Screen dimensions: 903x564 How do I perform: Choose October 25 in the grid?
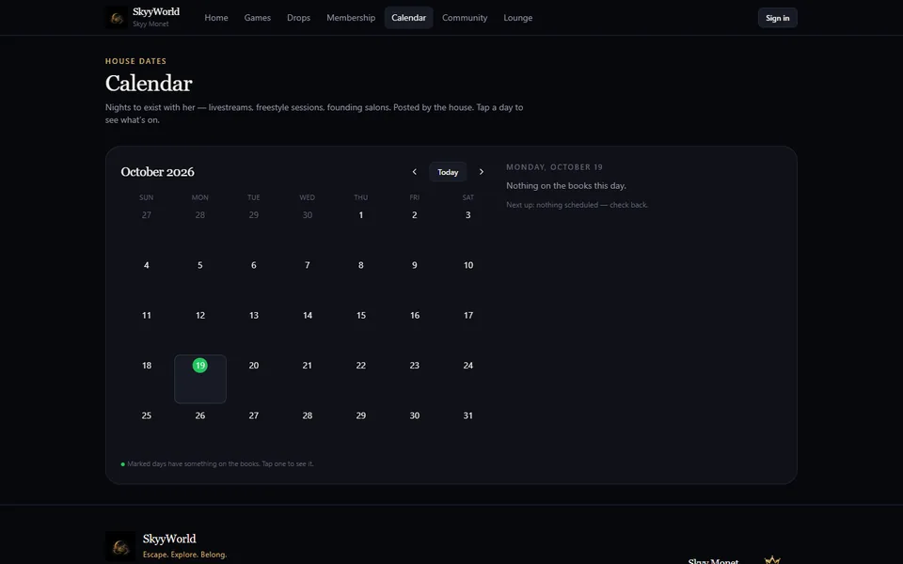pyautogui.click(x=147, y=429)
